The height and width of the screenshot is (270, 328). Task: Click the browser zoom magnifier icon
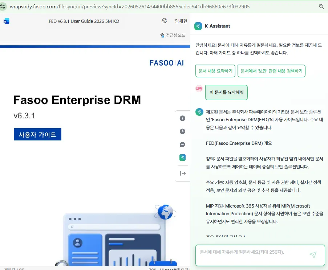321,7
